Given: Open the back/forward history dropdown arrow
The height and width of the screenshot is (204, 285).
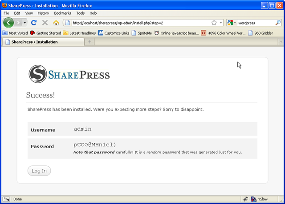Looking at the screenshot, I should (x=25, y=23).
